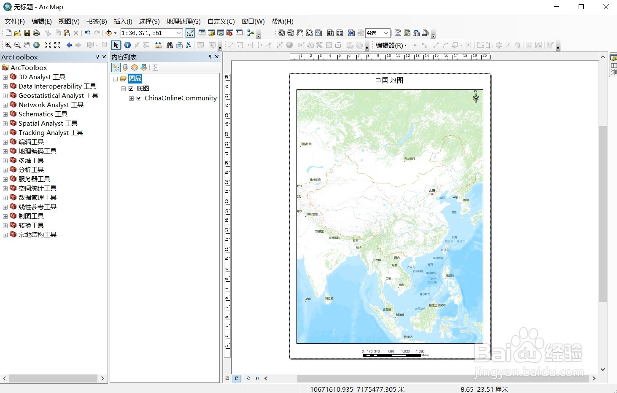617x393 pixels.
Task: Click the horizontal scrollbar of layout view
Action: pyautogui.click(x=443, y=379)
